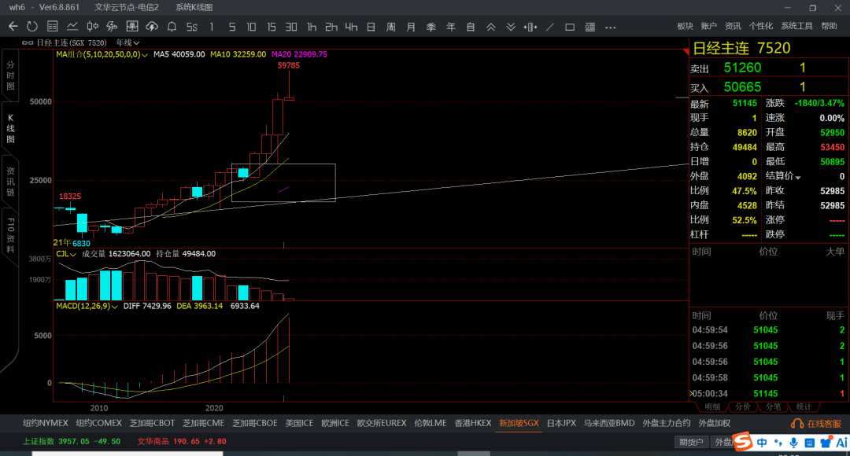850x456 pixels.
Task: Click the refresh icon in the toolbar
Action: coord(32,27)
